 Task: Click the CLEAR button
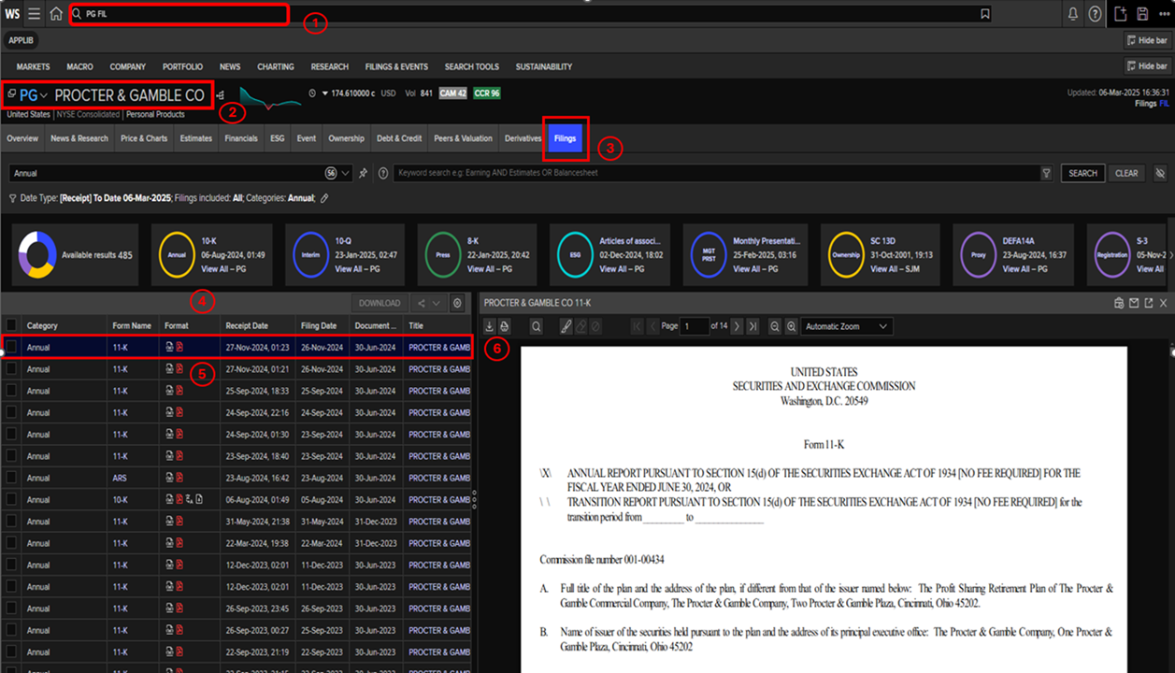click(x=1126, y=173)
